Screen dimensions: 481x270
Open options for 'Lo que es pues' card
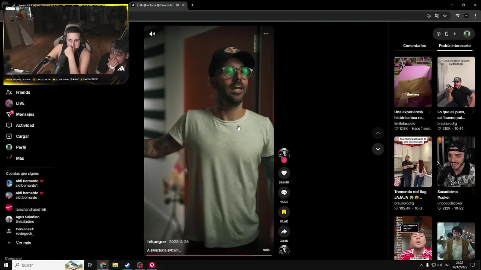[x=473, y=112]
